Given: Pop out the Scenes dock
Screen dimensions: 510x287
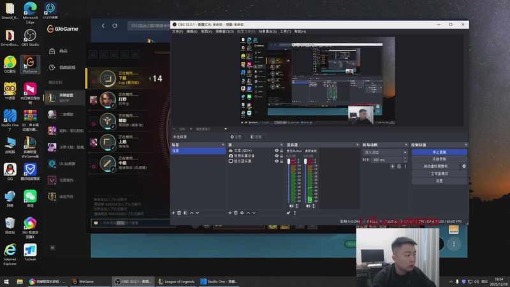Looking at the screenshot, I should point(223,145).
